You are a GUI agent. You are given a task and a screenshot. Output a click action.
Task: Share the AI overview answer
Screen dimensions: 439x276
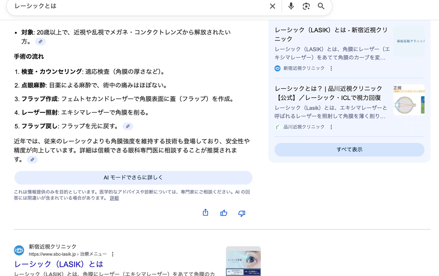tap(205, 212)
